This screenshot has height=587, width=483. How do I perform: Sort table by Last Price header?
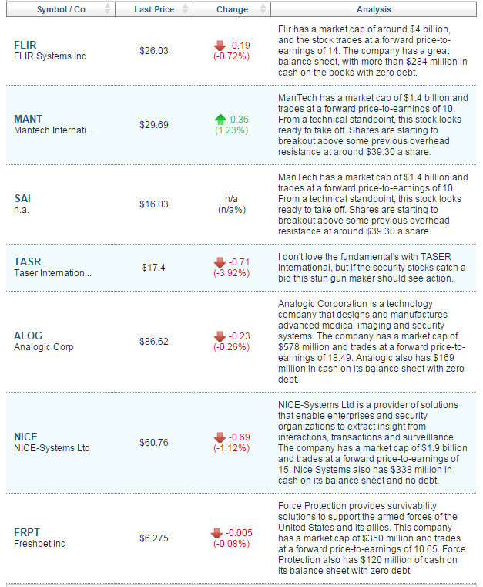(153, 9)
